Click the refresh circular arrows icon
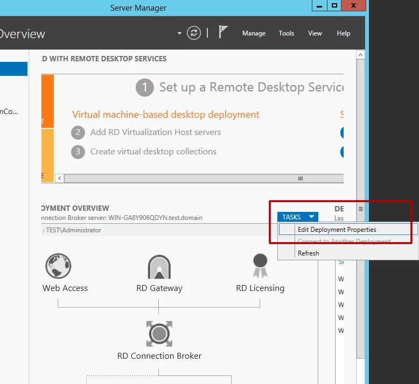Screen dimensions: 419x384 tap(194, 33)
